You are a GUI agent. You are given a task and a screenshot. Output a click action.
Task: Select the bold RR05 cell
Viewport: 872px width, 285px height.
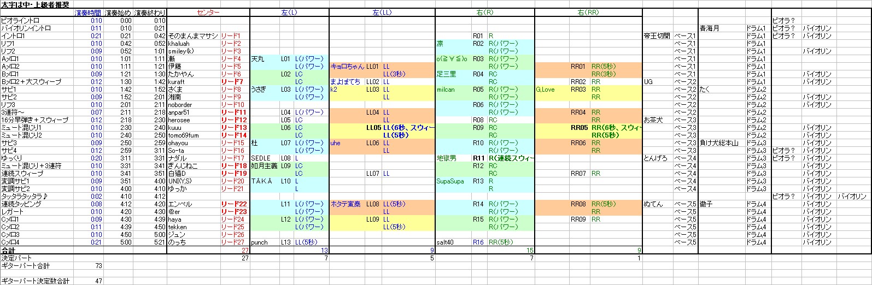click(579, 127)
